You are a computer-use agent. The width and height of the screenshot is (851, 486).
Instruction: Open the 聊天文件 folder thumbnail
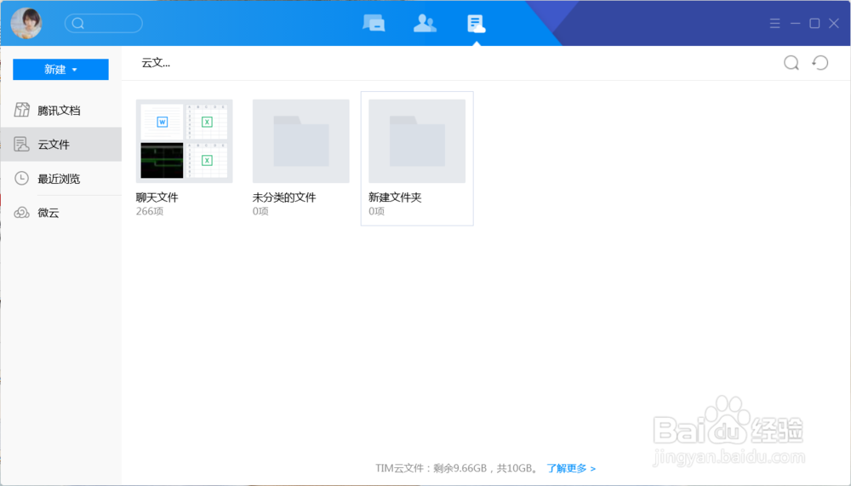click(185, 141)
